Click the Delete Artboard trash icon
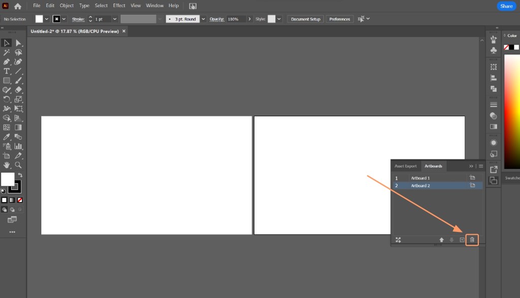Viewport: 520px width, 298px height. click(x=472, y=240)
